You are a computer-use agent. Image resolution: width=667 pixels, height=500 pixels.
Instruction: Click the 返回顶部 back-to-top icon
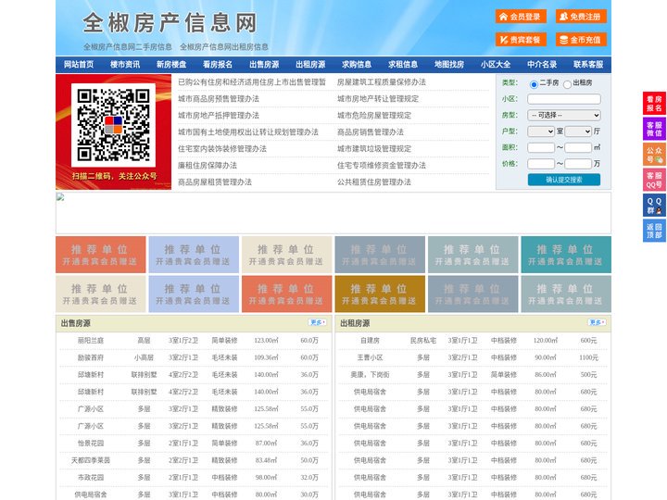[x=654, y=231]
